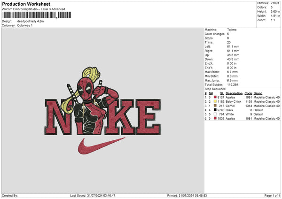Click Printed timestamp '31/07/2024 03:46:53'
Image resolution: width=282 pixels, height=199 pixels.
click(193, 195)
